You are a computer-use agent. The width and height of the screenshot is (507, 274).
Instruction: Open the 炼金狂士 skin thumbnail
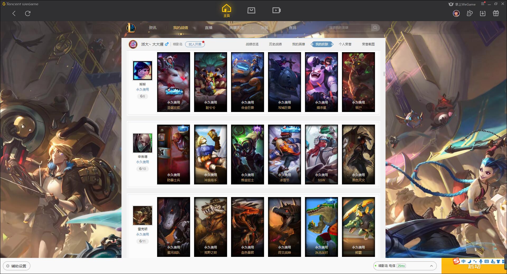247,154
